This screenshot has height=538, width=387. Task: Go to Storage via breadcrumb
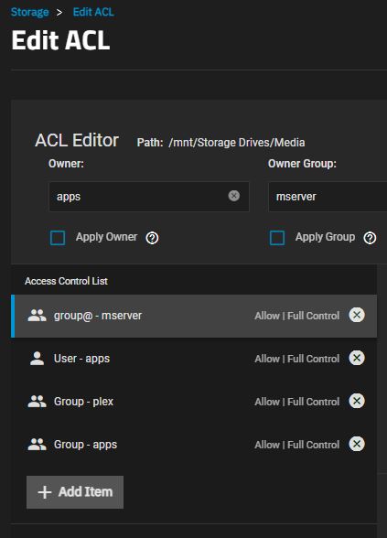point(30,12)
